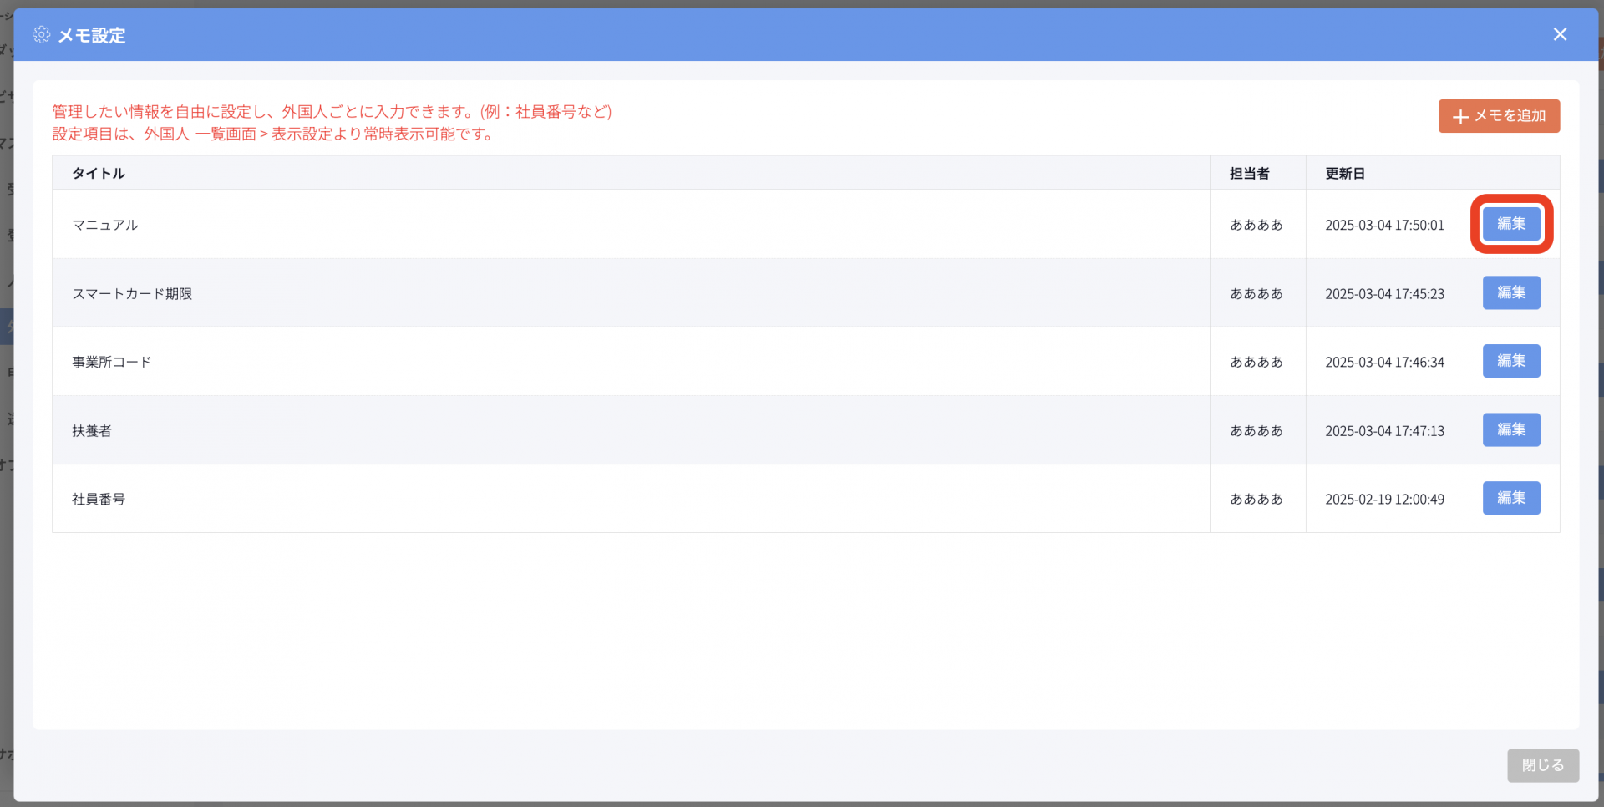This screenshot has width=1604, height=807.
Task: Click the メモを追加 button
Action: (1499, 116)
